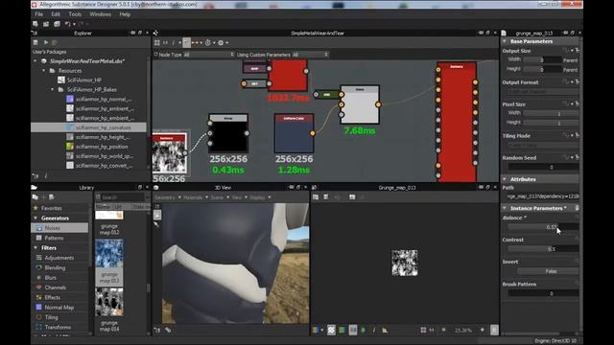Adjust the Balance slider in Instance Parameters

click(x=543, y=227)
